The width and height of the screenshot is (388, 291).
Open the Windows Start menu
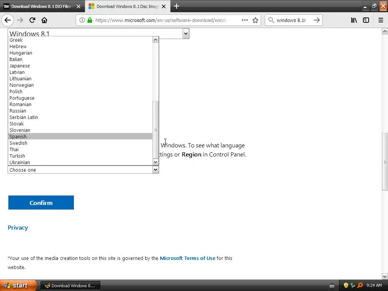coord(18,285)
